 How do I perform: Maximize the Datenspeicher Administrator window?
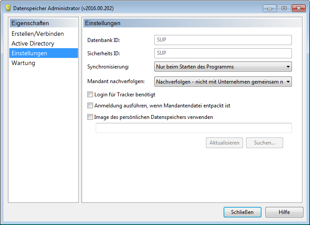click(x=284, y=8)
